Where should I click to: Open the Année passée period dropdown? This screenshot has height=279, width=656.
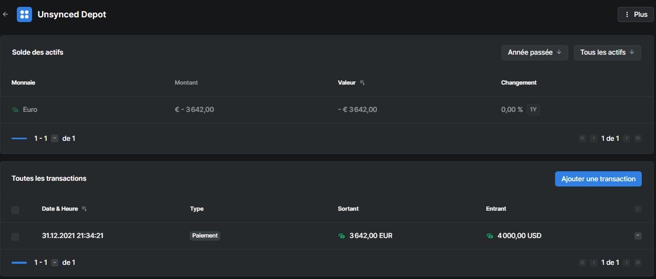(x=534, y=53)
